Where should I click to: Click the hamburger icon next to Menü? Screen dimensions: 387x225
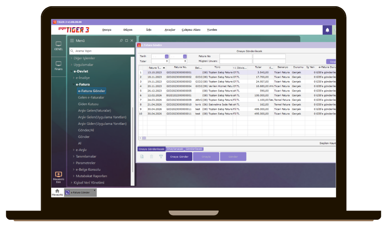[72, 40]
